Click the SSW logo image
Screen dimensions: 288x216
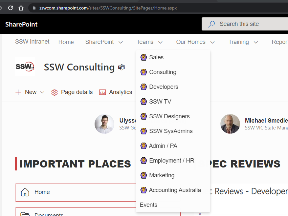coord(25,67)
